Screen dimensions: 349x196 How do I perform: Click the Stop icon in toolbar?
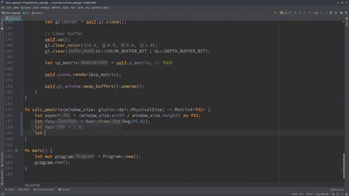pos(310,13)
